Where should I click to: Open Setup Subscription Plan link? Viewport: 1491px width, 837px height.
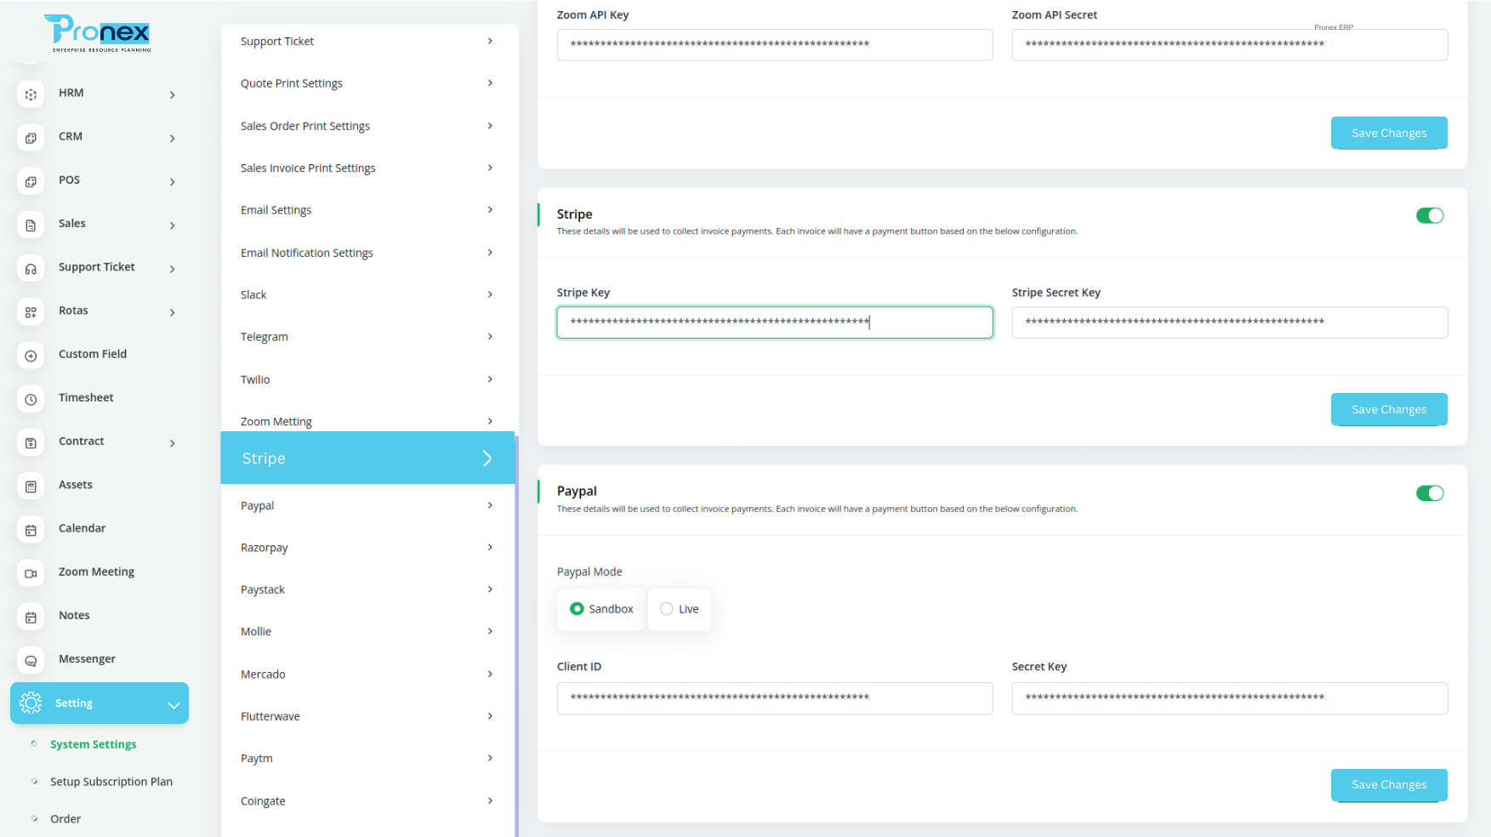click(x=111, y=782)
